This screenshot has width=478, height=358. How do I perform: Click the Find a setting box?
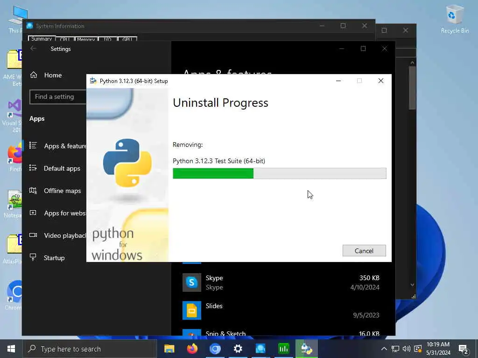58,97
